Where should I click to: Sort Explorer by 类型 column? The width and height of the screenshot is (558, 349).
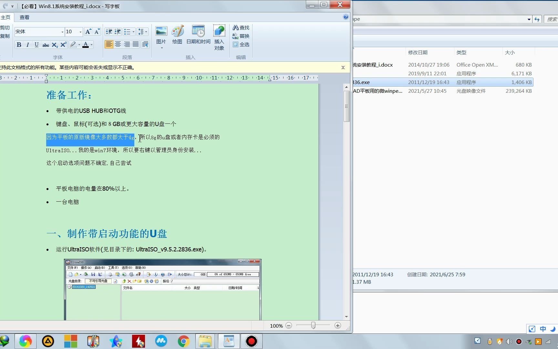[478, 52]
